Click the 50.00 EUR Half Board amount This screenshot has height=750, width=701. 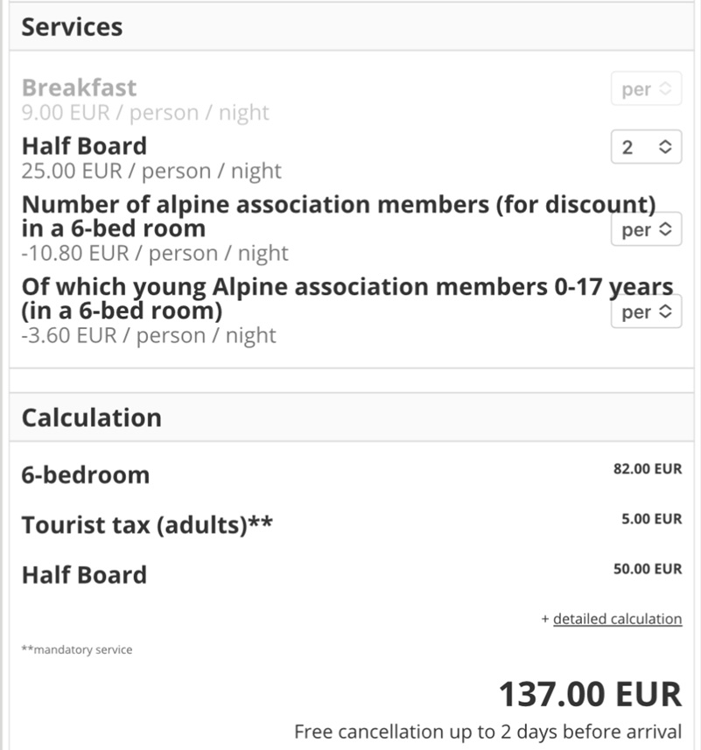coord(647,569)
